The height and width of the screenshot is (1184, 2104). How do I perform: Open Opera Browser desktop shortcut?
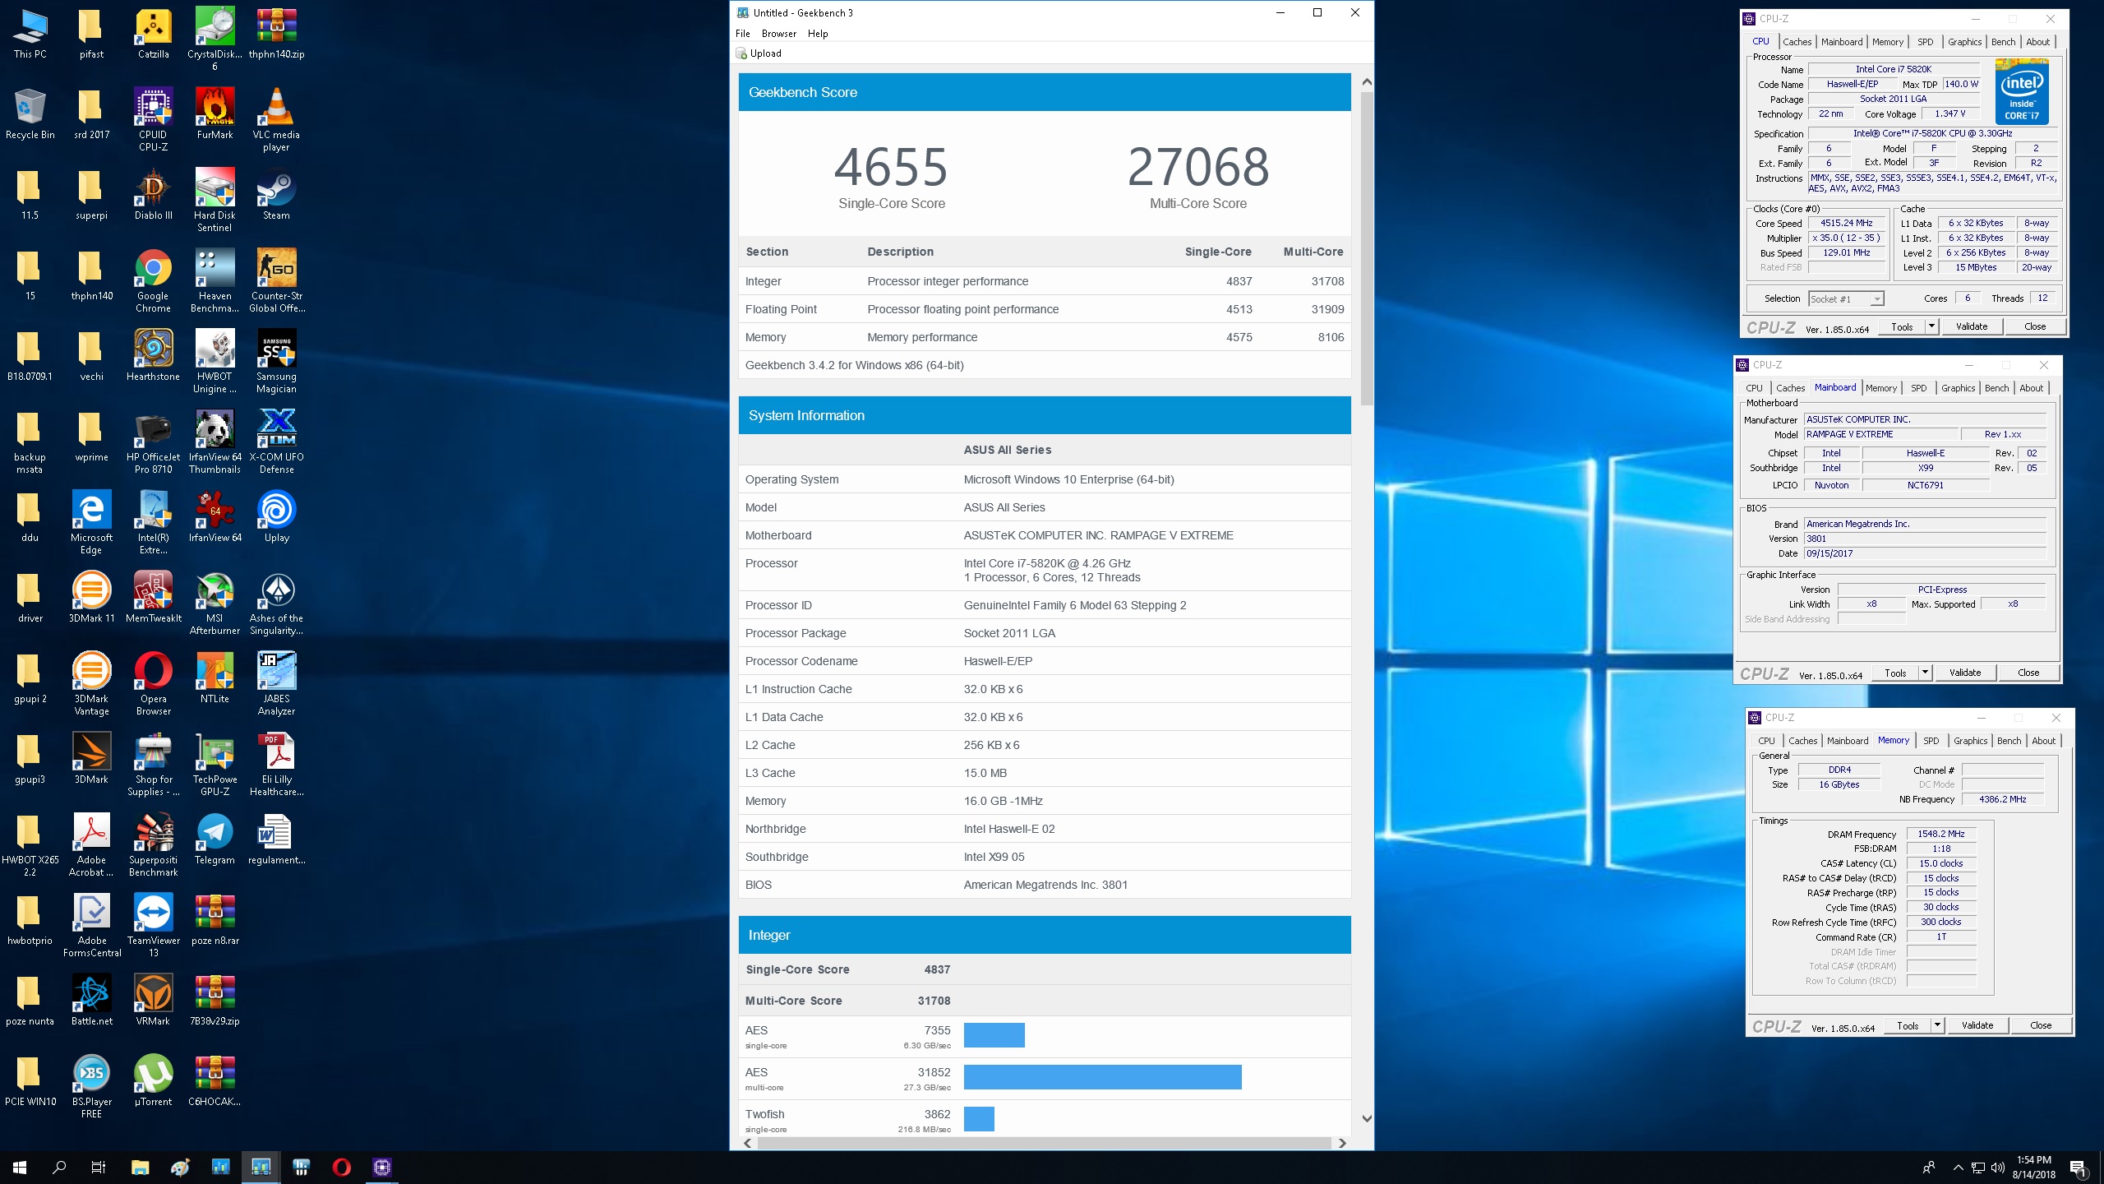point(153,684)
